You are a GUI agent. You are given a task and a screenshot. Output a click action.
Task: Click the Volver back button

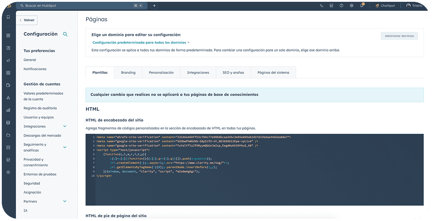pyautogui.click(x=27, y=20)
